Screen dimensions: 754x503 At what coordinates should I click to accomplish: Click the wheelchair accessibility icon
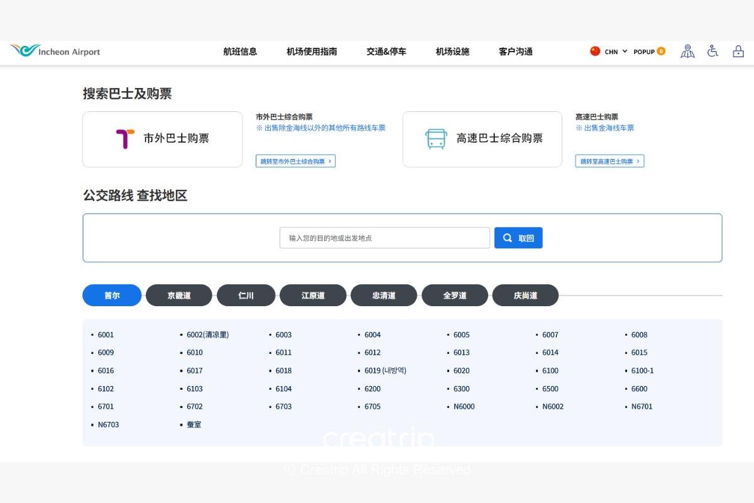pos(713,52)
